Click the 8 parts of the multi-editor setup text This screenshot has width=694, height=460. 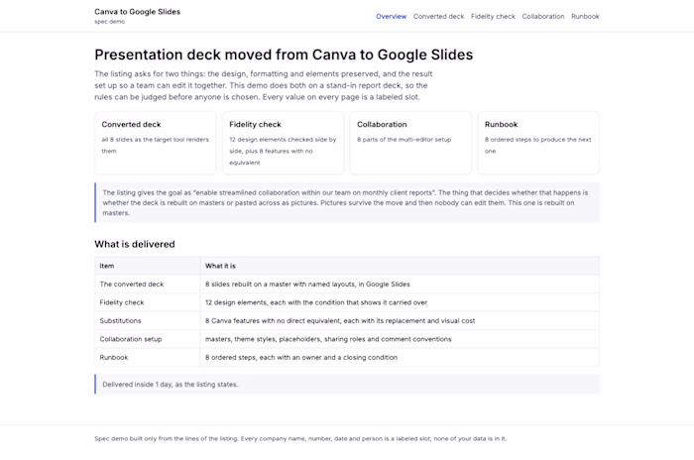click(x=405, y=140)
